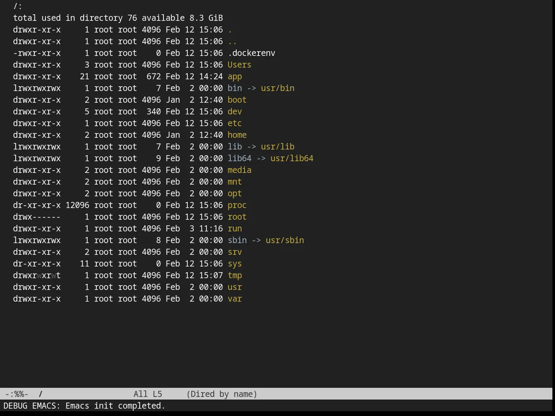Image resolution: width=555 pixels, height=416 pixels.
Task: Click the 15:07 timestamp of tmp
Action: tap(211, 275)
